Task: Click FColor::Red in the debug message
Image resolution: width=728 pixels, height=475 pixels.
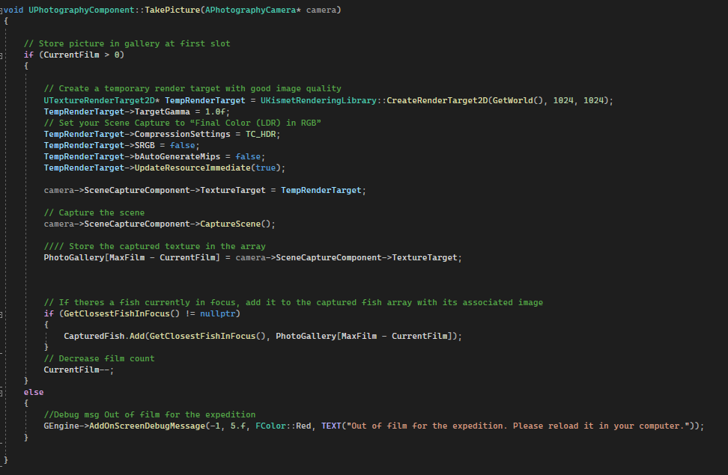Action: (x=285, y=426)
